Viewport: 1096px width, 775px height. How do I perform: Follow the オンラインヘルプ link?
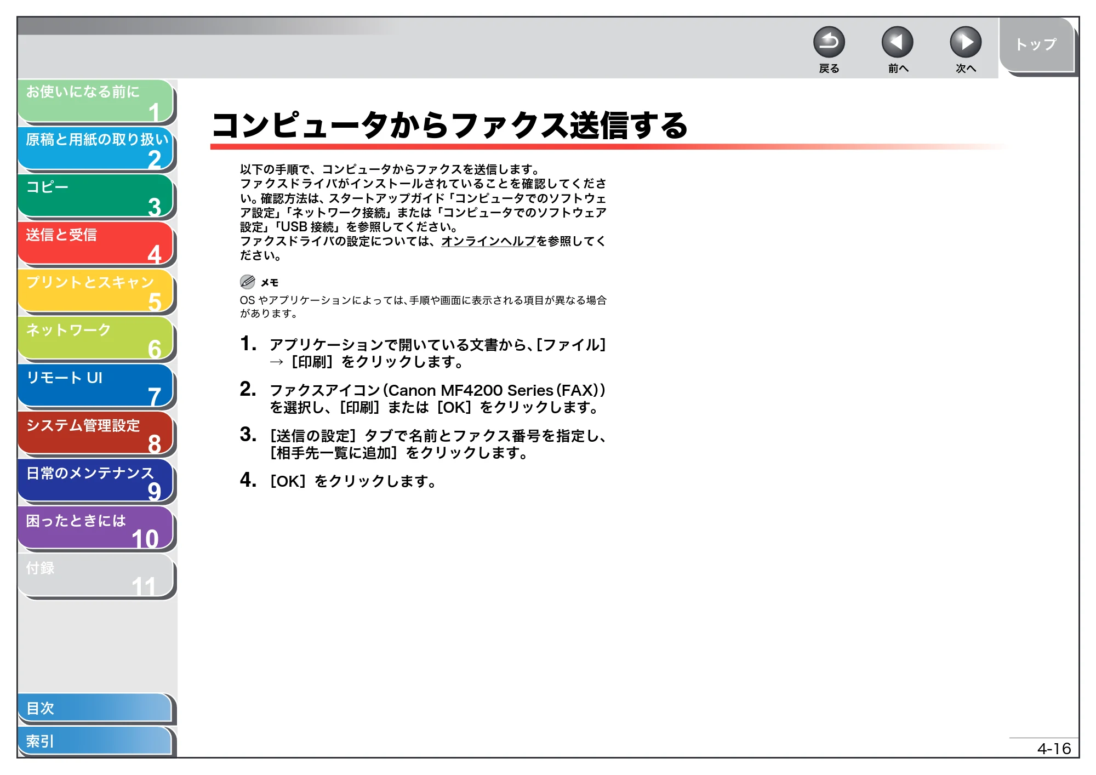488,241
